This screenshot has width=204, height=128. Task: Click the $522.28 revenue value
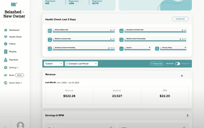[69, 96]
